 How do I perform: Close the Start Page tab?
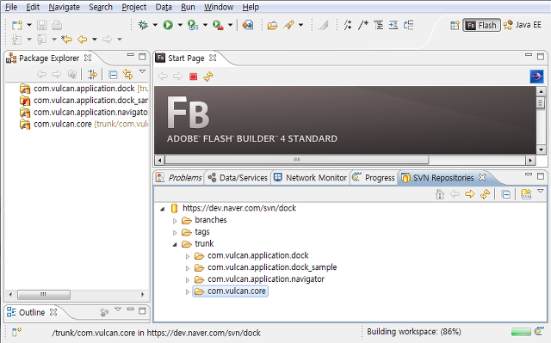(213, 58)
